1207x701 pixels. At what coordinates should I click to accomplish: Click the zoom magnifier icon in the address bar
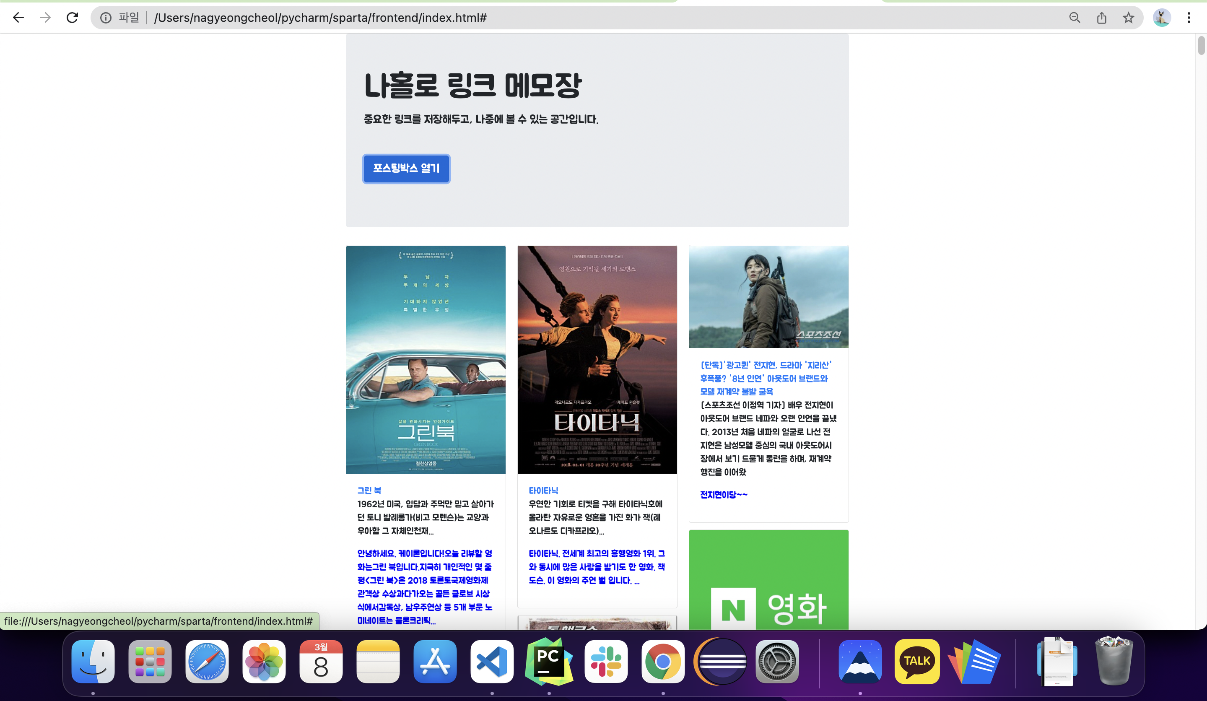1075,18
